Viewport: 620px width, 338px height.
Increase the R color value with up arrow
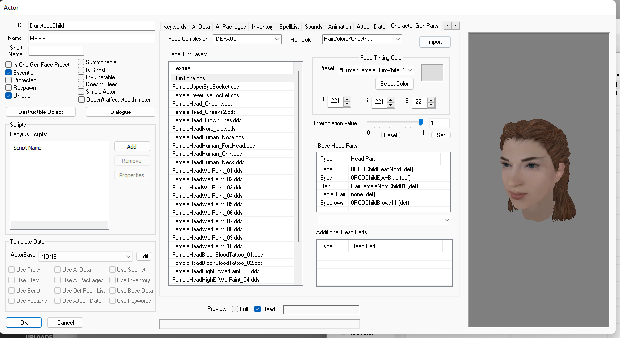pos(347,98)
